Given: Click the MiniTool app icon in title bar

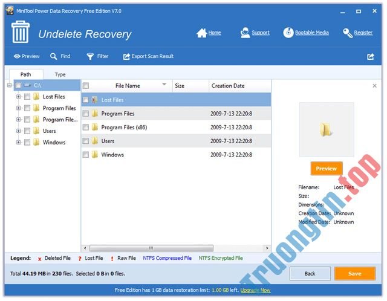Looking at the screenshot, I should (x=10, y=11).
